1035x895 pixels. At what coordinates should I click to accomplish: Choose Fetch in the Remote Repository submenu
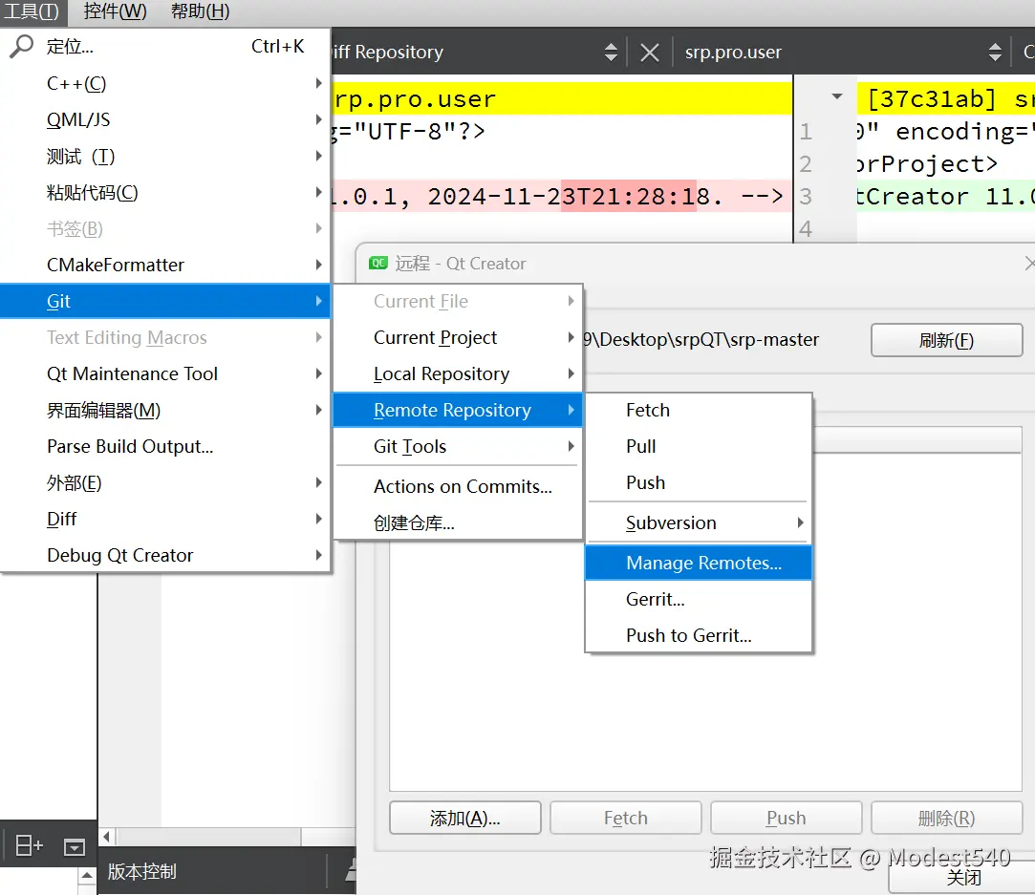698,410
